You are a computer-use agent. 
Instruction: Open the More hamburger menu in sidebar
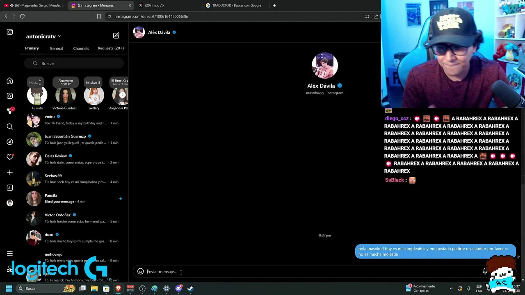[10, 254]
